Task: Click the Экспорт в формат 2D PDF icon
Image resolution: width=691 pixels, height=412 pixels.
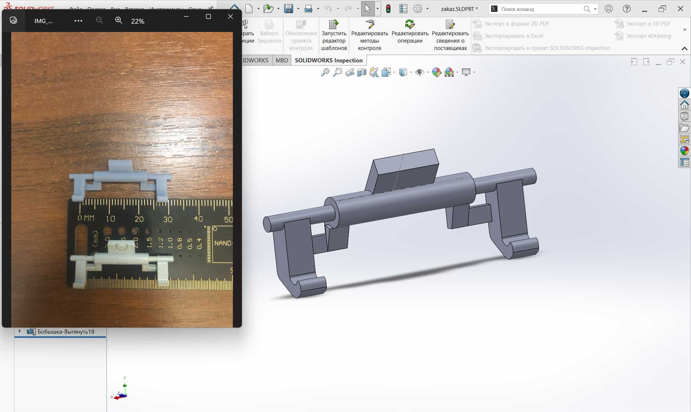Action: tap(476, 24)
